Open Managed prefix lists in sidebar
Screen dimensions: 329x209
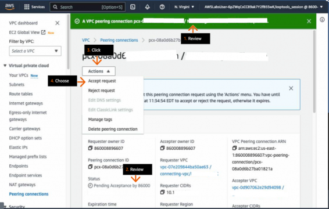tap(28, 157)
